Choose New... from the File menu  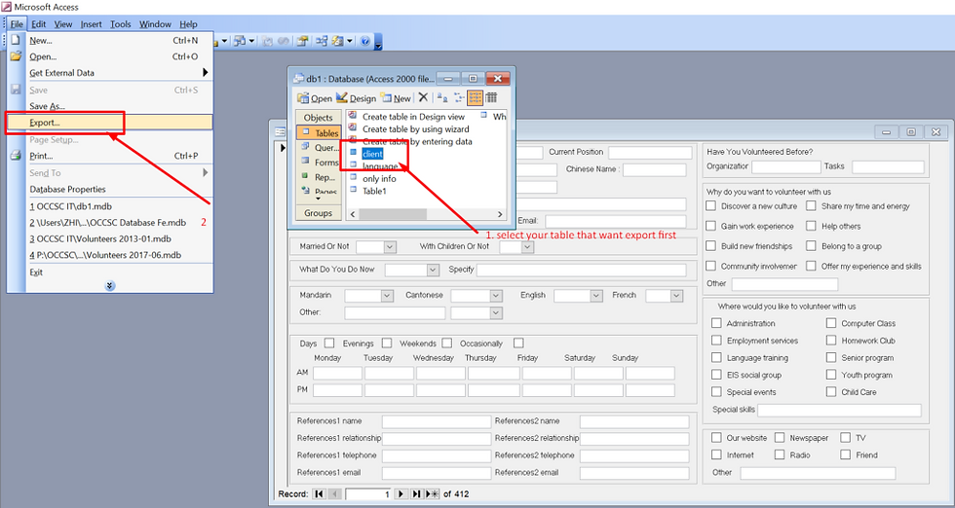[x=109, y=41]
